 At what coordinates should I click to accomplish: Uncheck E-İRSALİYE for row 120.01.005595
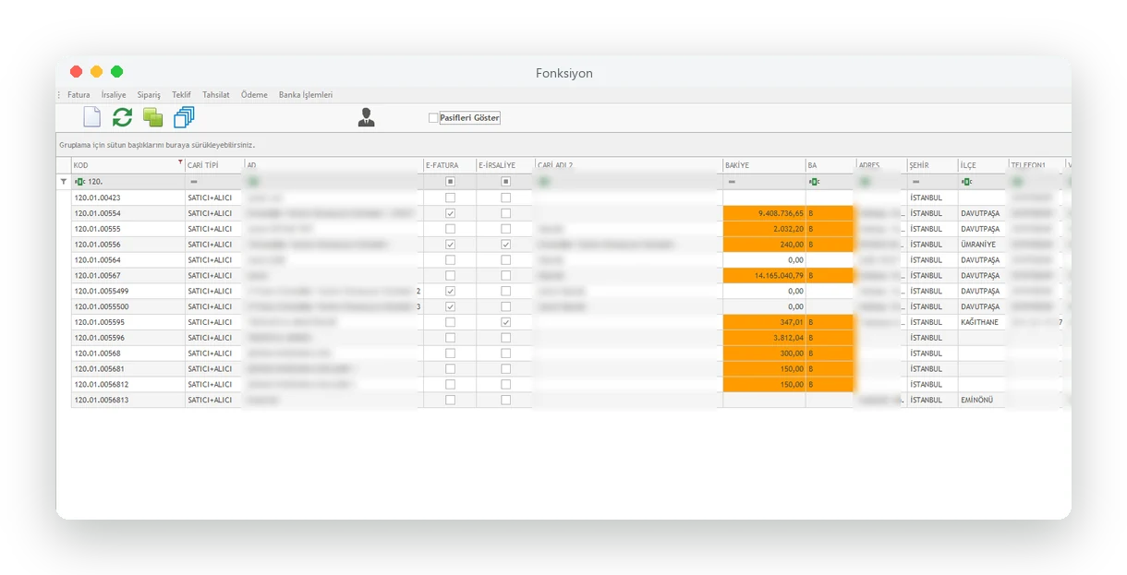pyautogui.click(x=505, y=322)
